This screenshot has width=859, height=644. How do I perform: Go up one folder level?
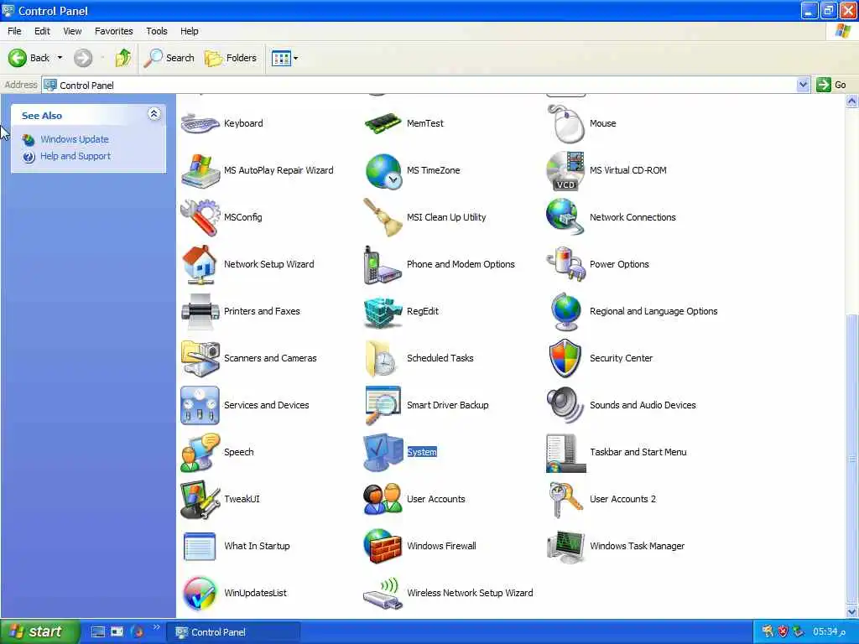(x=123, y=58)
